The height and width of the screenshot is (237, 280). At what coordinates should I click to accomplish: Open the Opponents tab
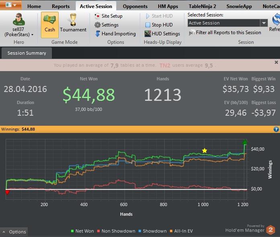coord(135,6)
